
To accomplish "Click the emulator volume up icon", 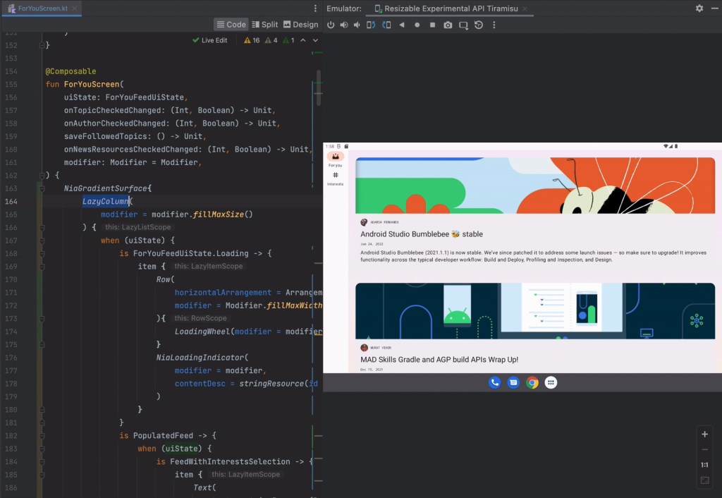I will (344, 25).
